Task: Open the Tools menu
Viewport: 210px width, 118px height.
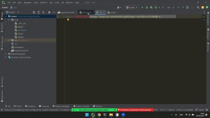Action: pos(57,3)
